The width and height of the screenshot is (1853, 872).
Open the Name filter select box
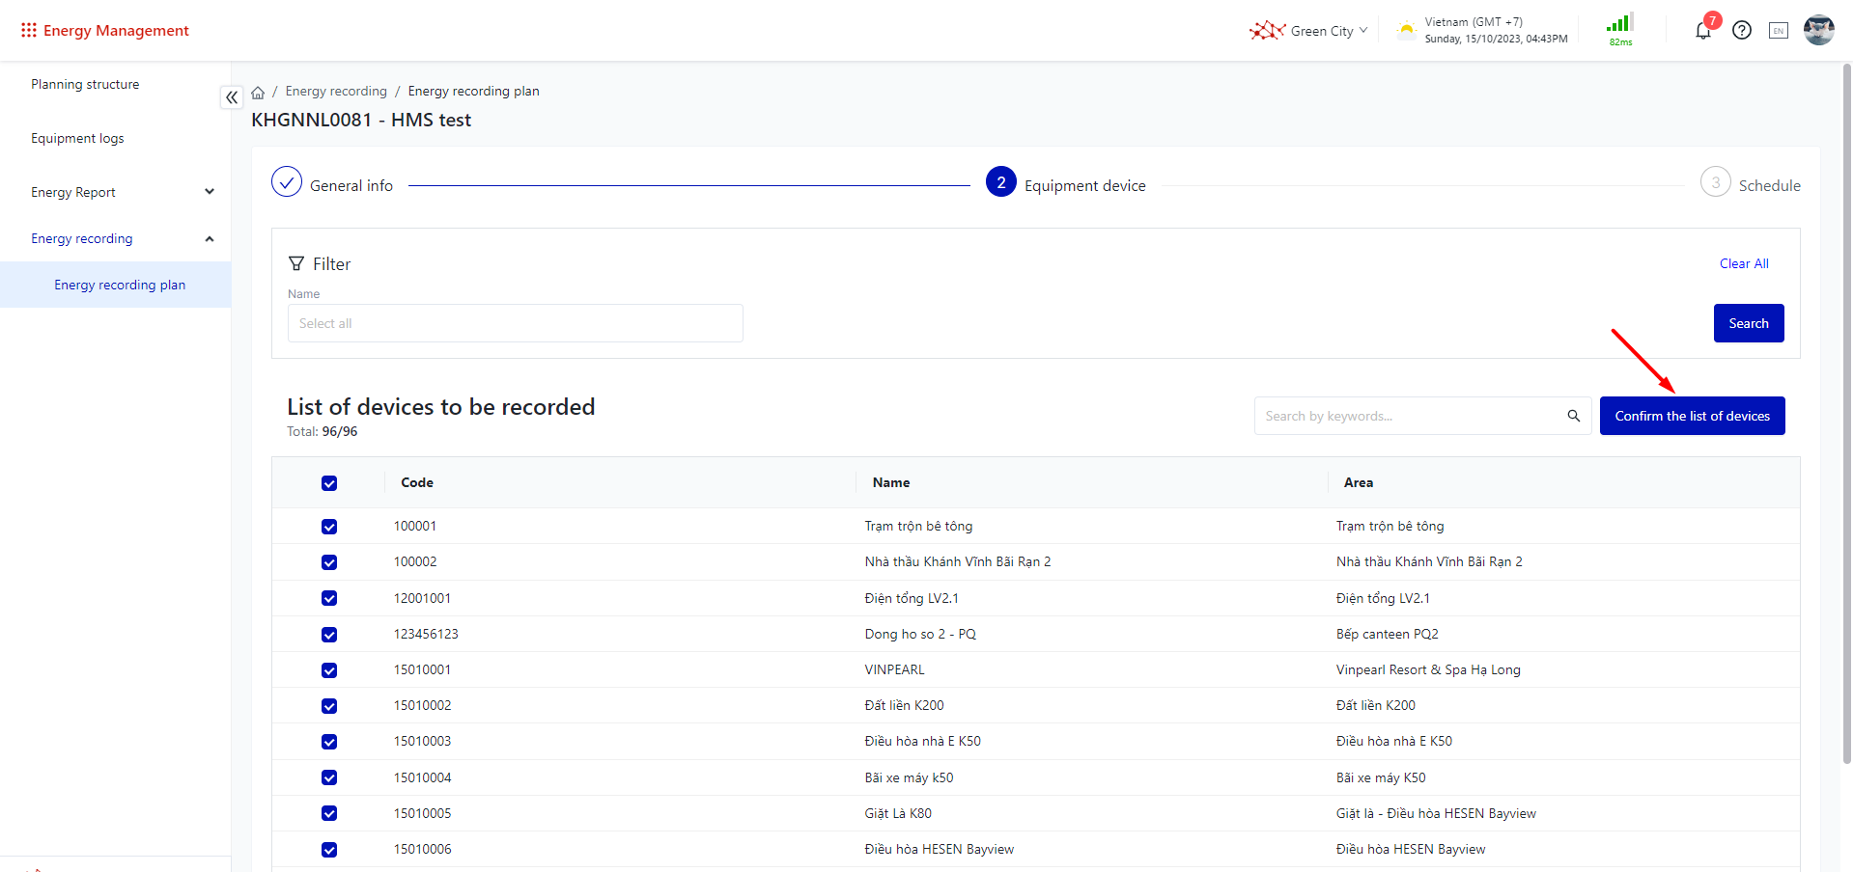515,323
